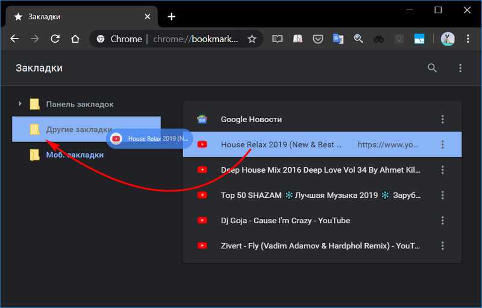Open the Google Translate extension
Viewport: 482px width, 308px height.
coord(338,39)
